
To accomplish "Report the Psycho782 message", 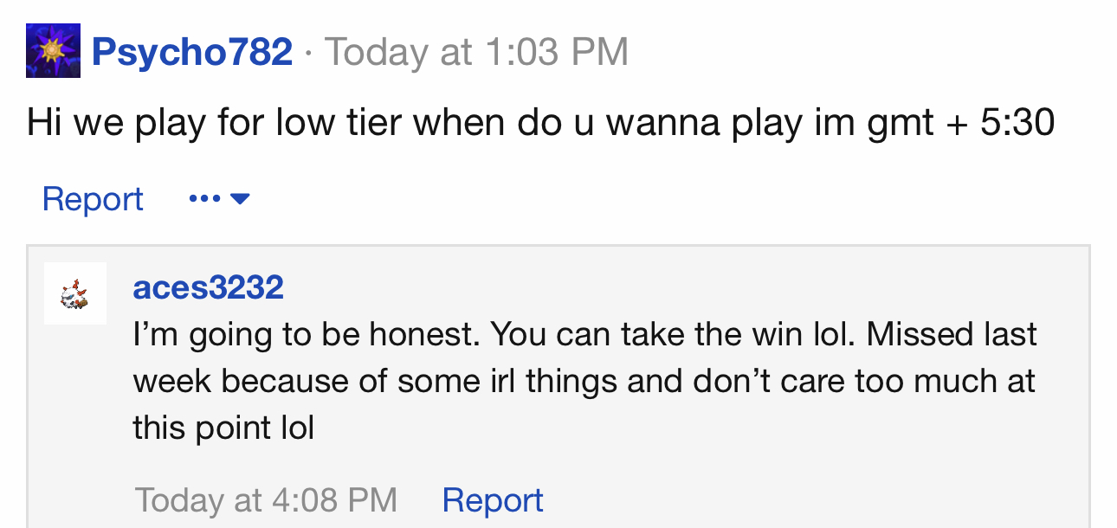I will [93, 199].
